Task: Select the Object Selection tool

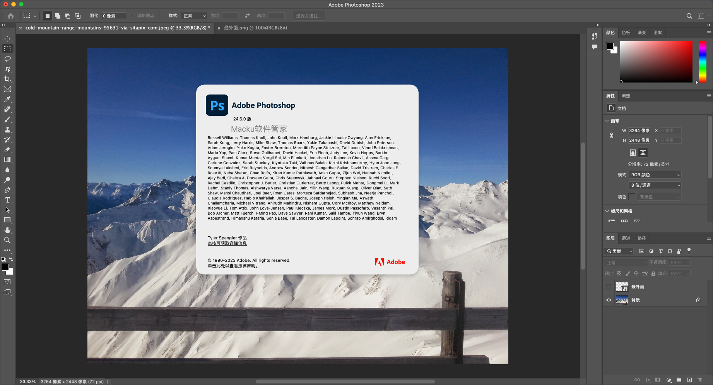Action: [7, 69]
